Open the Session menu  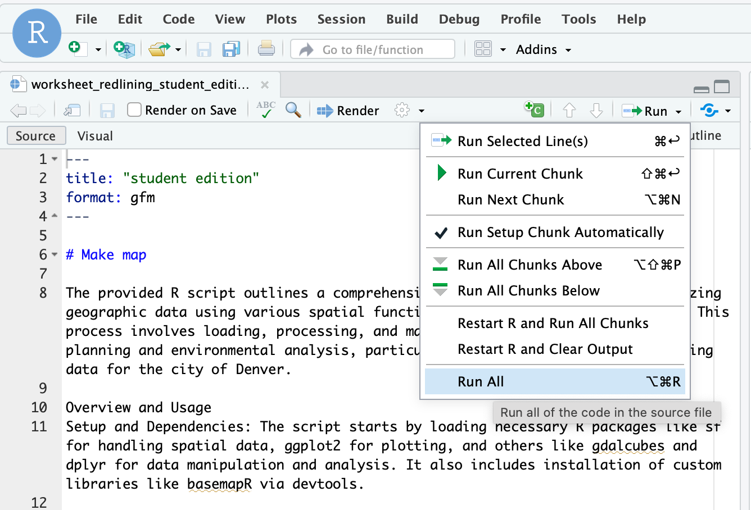point(341,19)
